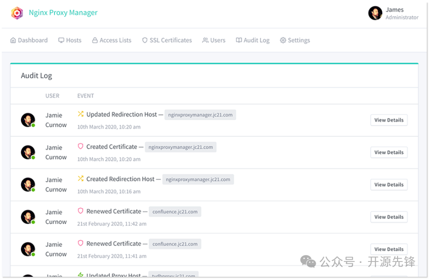
Task: Click user avatar in 11:42 am Renewed Certificate row
Action: (28, 217)
